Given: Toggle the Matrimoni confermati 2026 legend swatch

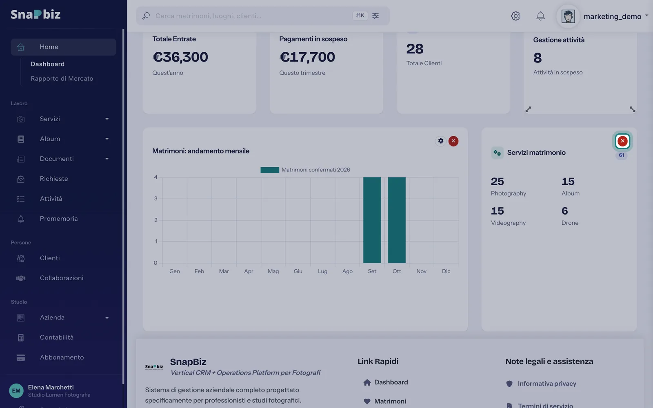Looking at the screenshot, I should pos(270,170).
